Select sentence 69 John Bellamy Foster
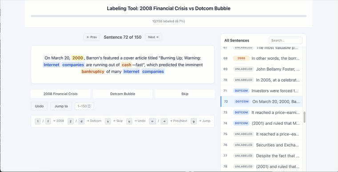The height and width of the screenshot is (172, 338). (262, 69)
